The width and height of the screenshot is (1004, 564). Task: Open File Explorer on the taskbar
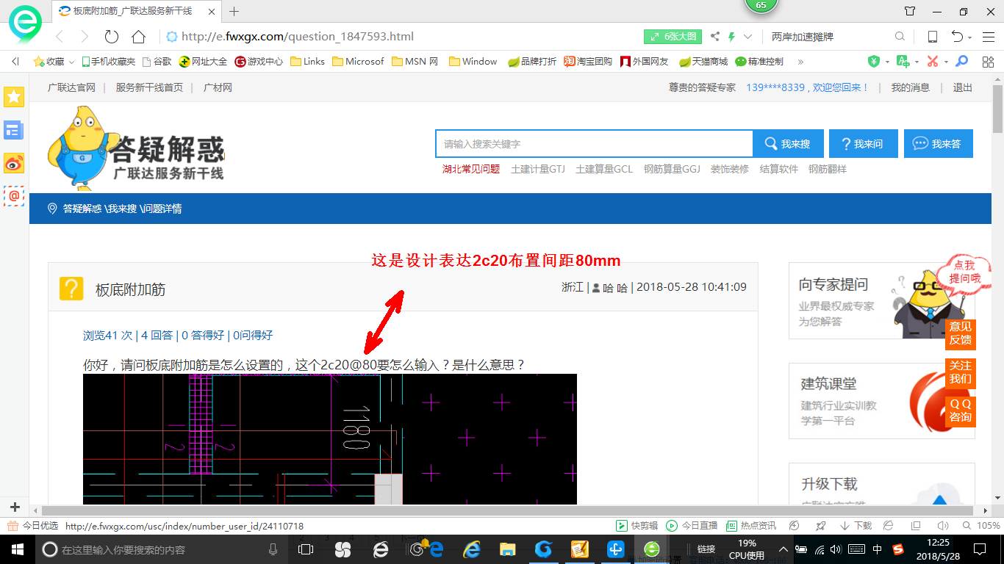click(x=507, y=549)
